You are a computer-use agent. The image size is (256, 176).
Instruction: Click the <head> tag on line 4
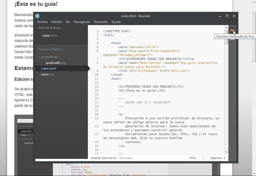pos(116,43)
